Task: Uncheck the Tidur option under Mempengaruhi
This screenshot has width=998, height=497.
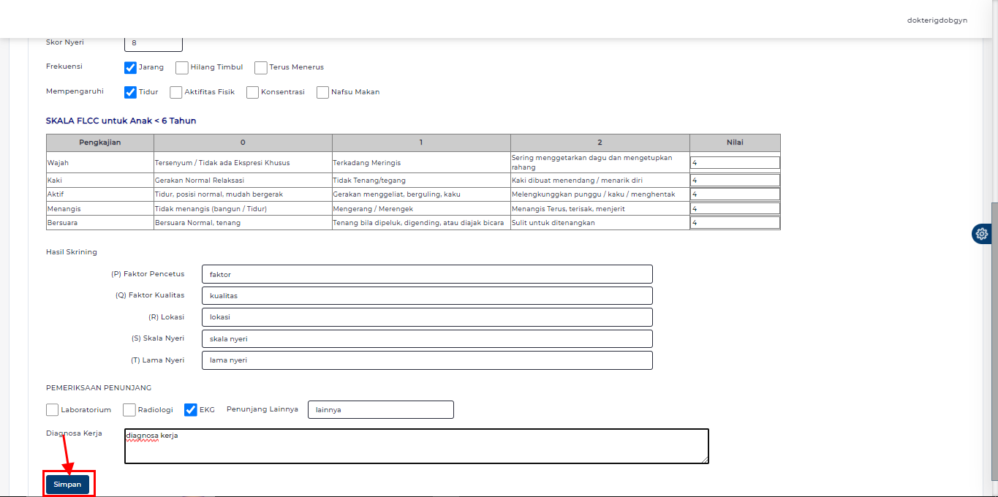Action: click(129, 92)
